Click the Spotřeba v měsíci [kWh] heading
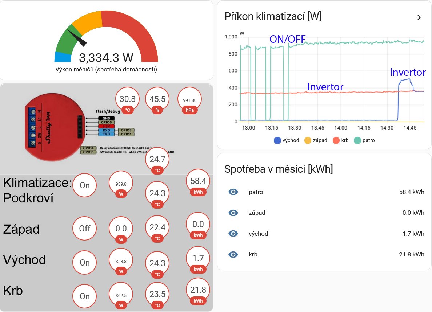 279,169
